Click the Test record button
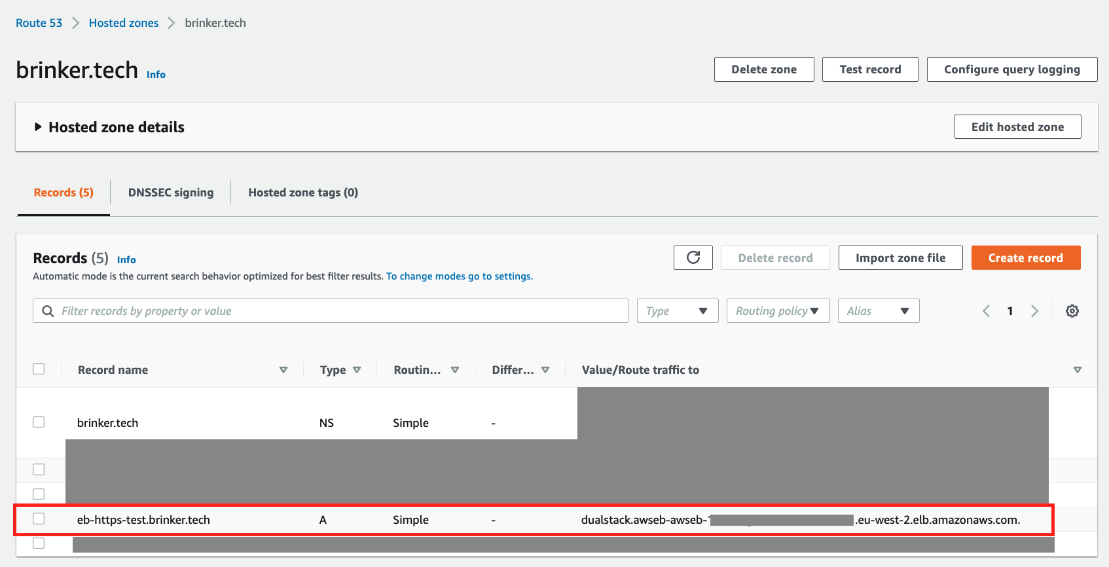The width and height of the screenshot is (1109, 567). tap(870, 69)
